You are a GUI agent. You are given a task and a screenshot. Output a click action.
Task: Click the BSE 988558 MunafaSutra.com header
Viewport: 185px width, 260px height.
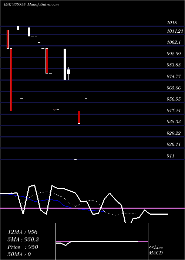[x=31, y=4]
